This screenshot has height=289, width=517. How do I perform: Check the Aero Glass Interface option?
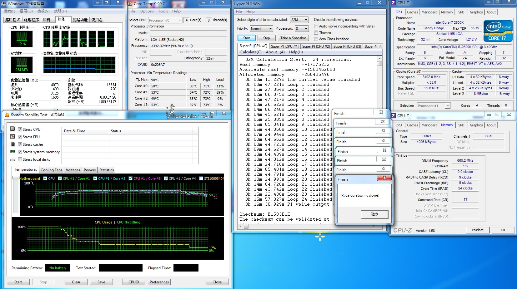[x=316, y=39]
